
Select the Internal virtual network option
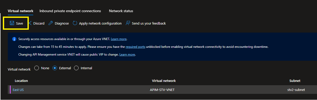click(x=76, y=68)
